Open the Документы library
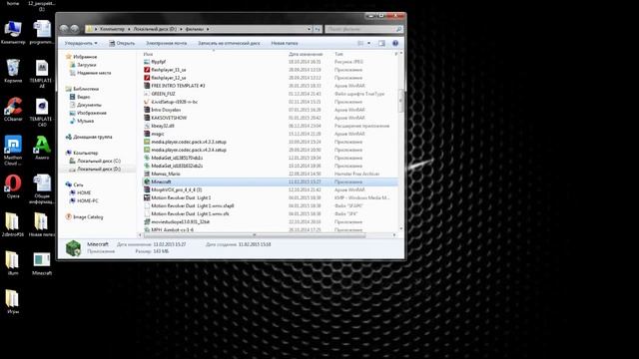The height and width of the screenshot is (359, 639). (x=85, y=105)
